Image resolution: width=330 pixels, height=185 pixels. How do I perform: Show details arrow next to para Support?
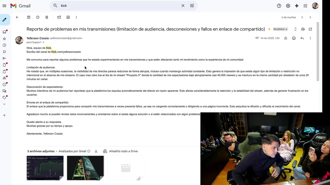[x=43, y=42]
